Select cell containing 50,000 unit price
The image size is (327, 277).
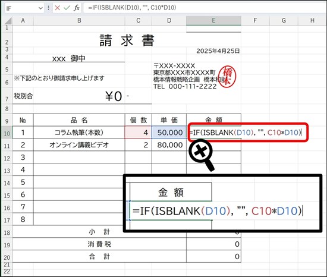(x=169, y=133)
